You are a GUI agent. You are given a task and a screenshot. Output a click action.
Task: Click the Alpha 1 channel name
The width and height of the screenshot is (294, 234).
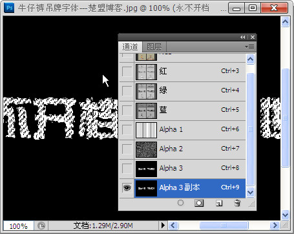[171, 129]
